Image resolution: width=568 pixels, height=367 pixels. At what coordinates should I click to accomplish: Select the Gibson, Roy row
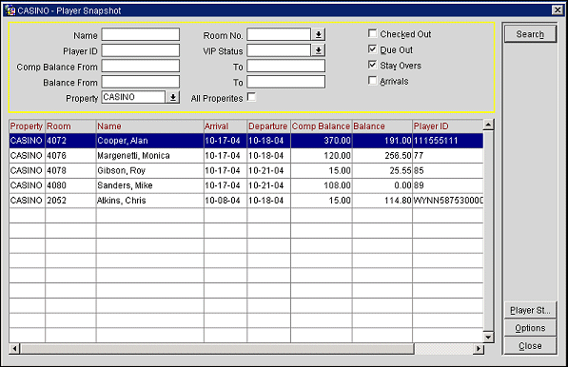[246, 170]
